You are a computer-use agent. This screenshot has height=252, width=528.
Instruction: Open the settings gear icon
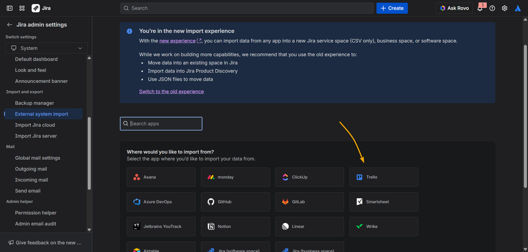(x=504, y=8)
